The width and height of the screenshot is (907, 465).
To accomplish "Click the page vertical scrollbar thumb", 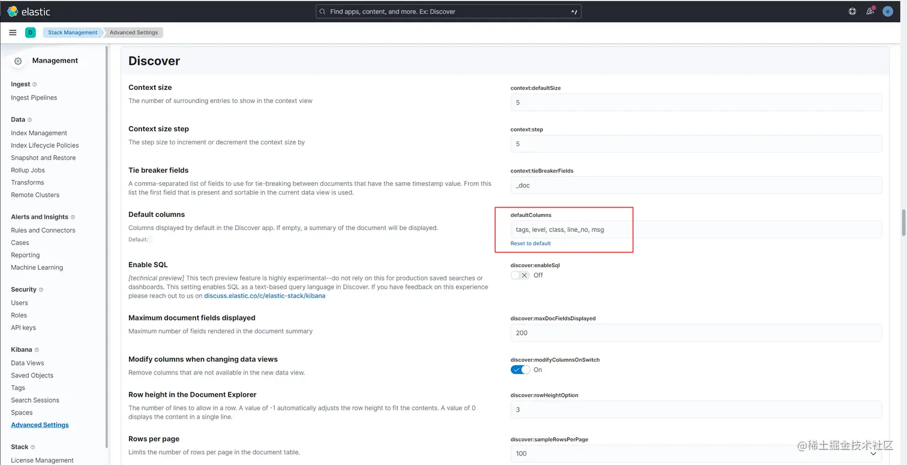I will click(903, 223).
